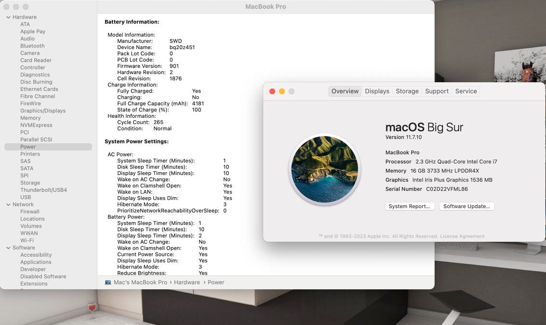Select Applications under Software

pos(36,262)
